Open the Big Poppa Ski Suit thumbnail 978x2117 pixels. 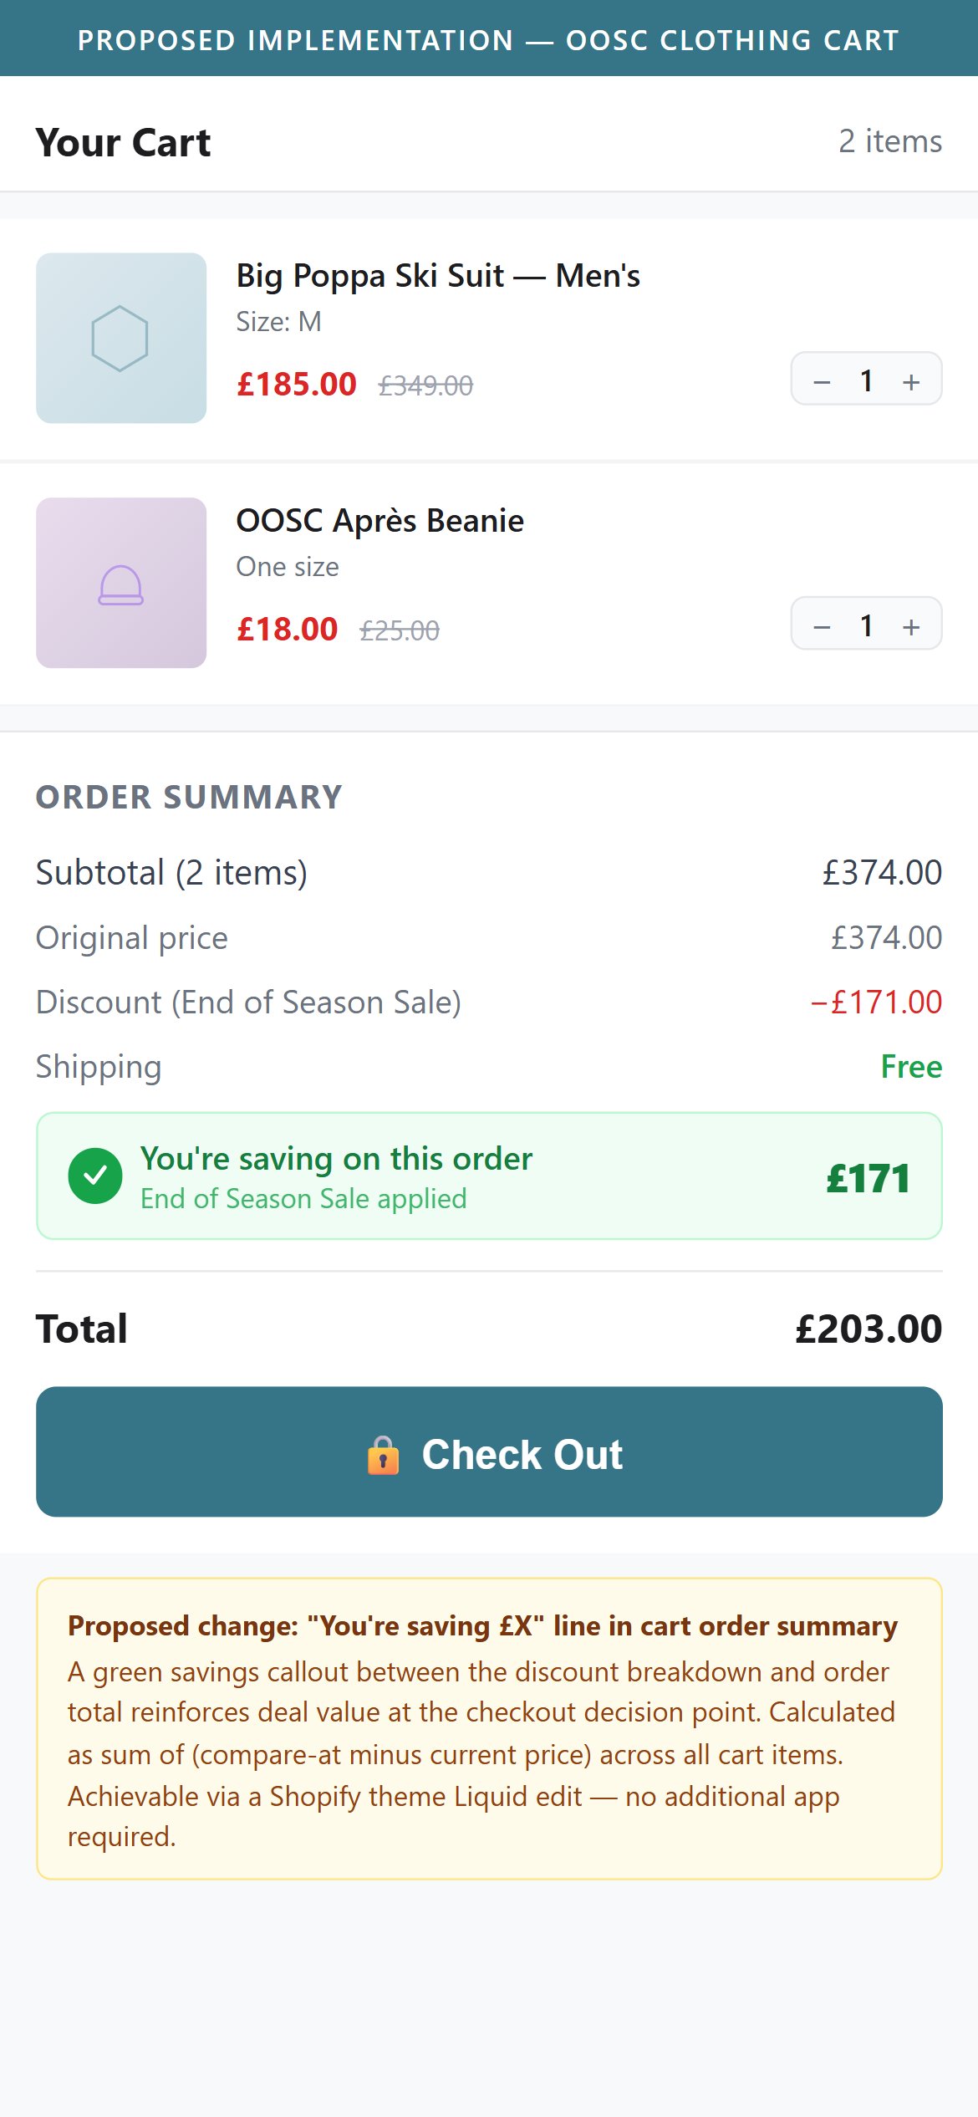click(121, 338)
